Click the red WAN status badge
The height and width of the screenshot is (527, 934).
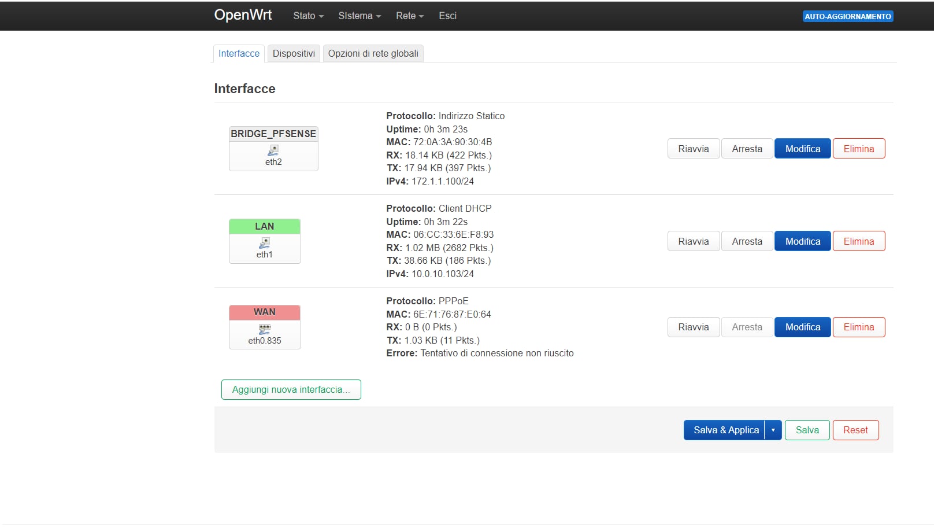coord(264,312)
